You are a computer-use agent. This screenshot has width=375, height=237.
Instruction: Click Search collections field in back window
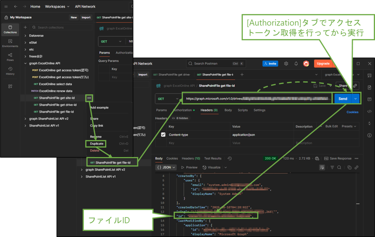point(61,27)
